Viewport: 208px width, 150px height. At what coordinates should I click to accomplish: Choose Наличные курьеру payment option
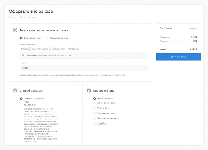94,113
